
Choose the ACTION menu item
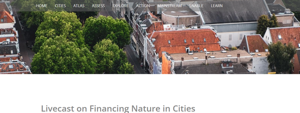tap(143, 6)
